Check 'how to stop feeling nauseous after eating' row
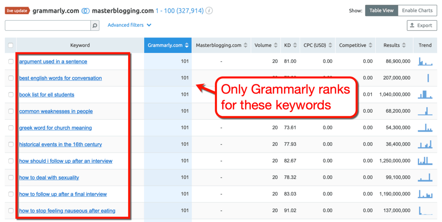Screen dimensions: 442x222 point(11,211)
